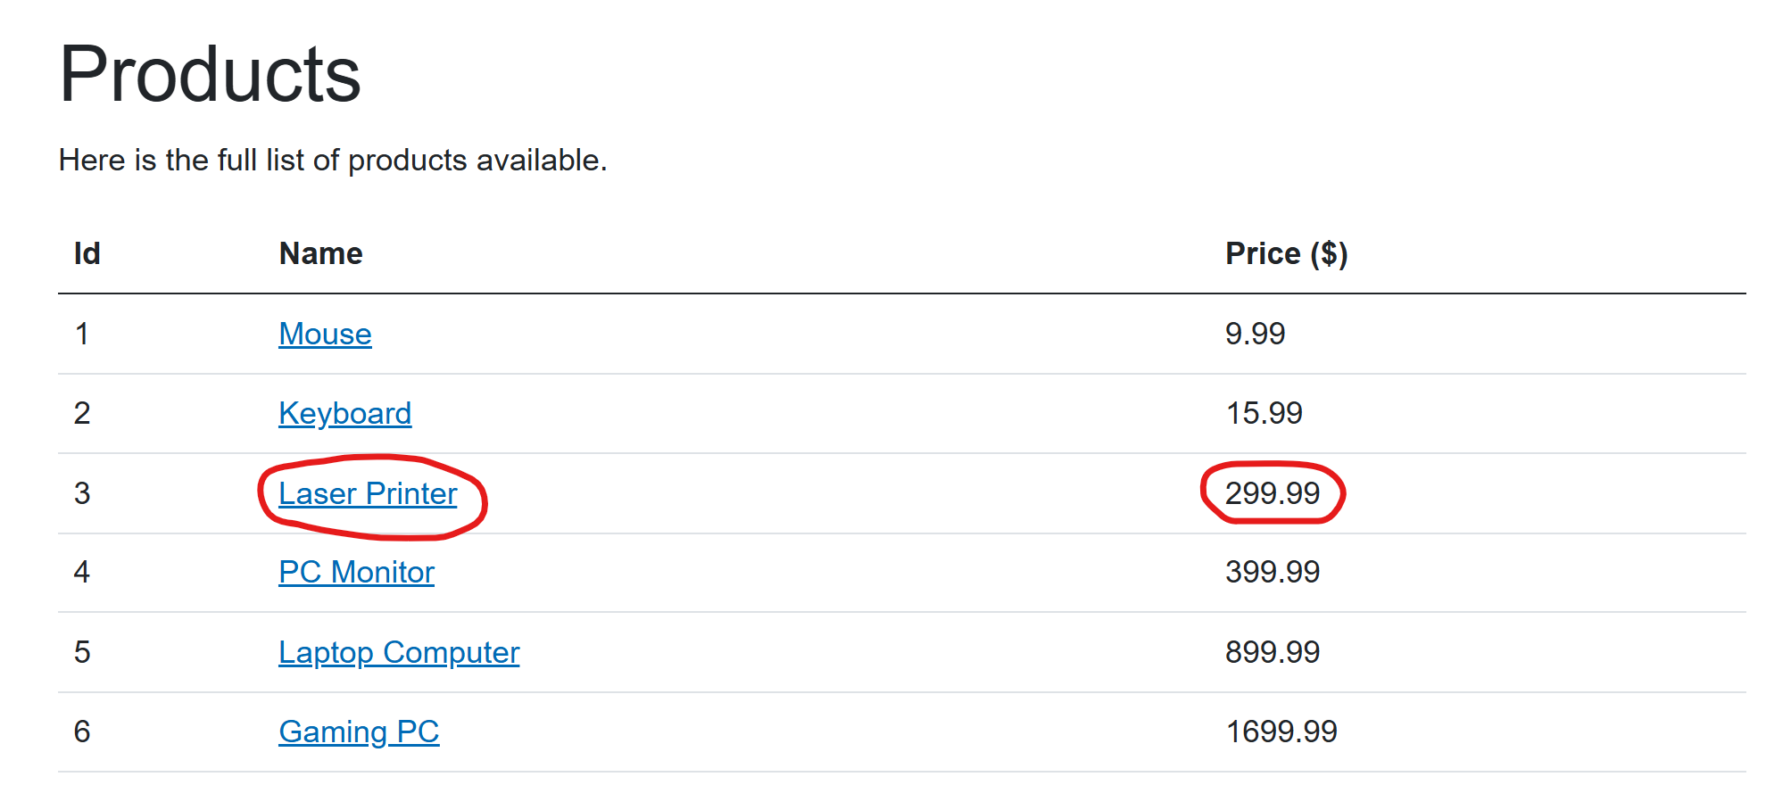Click the Id cell for Laser Printer
Image resolution: width=1791 pixels, height=810 pixels.
click(82, 493)
